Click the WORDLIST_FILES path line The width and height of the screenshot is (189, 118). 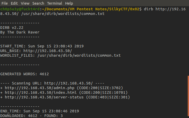tap(60, 55)
